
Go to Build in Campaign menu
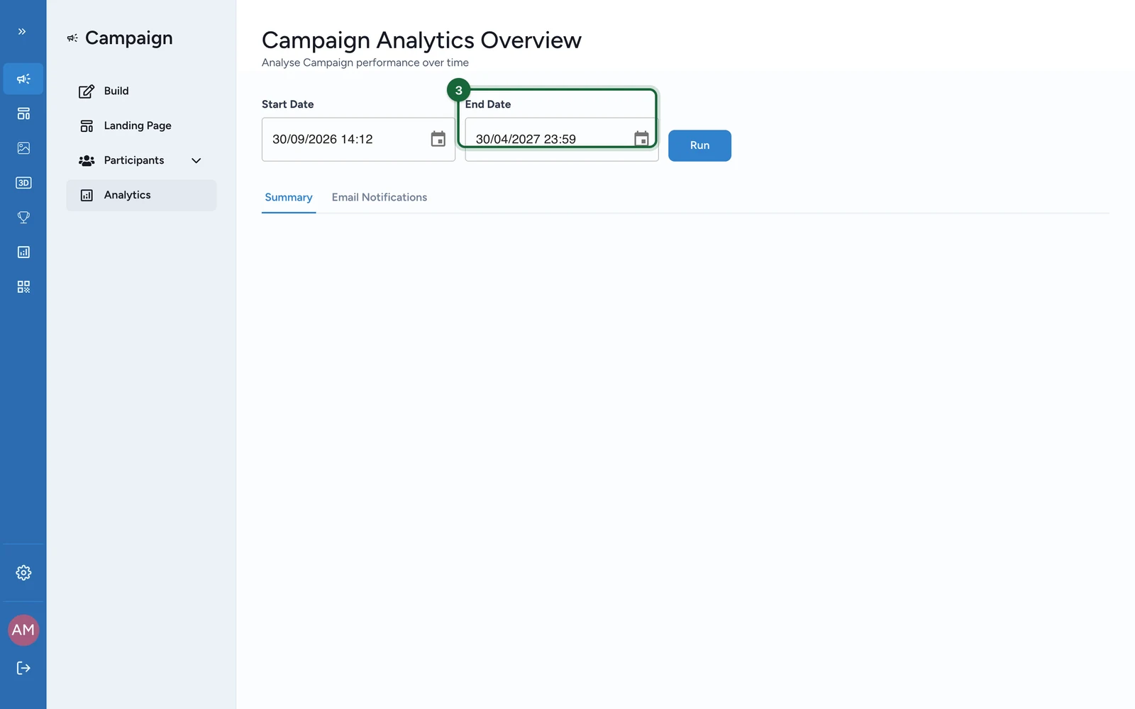tap(141, 91)
